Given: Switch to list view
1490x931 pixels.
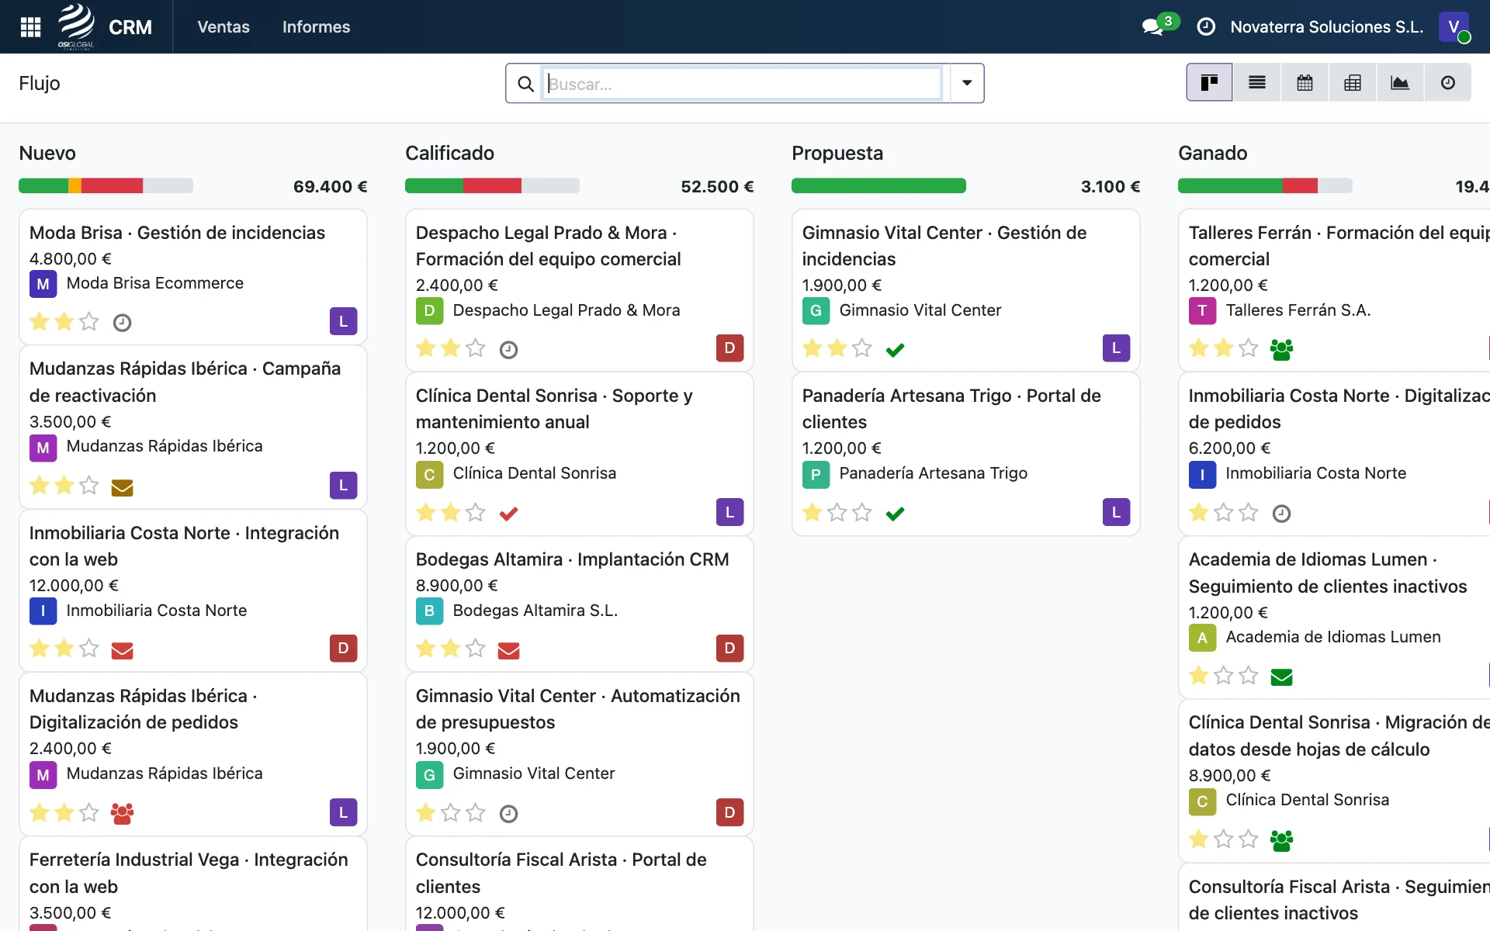Looking at the screenshot, I should (1257, 83).
